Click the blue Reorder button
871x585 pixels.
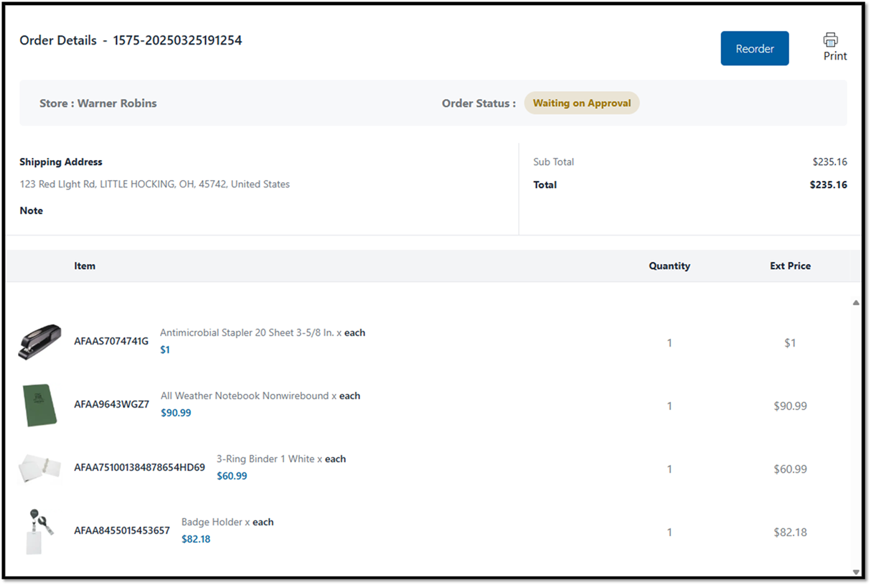point(754,49)
